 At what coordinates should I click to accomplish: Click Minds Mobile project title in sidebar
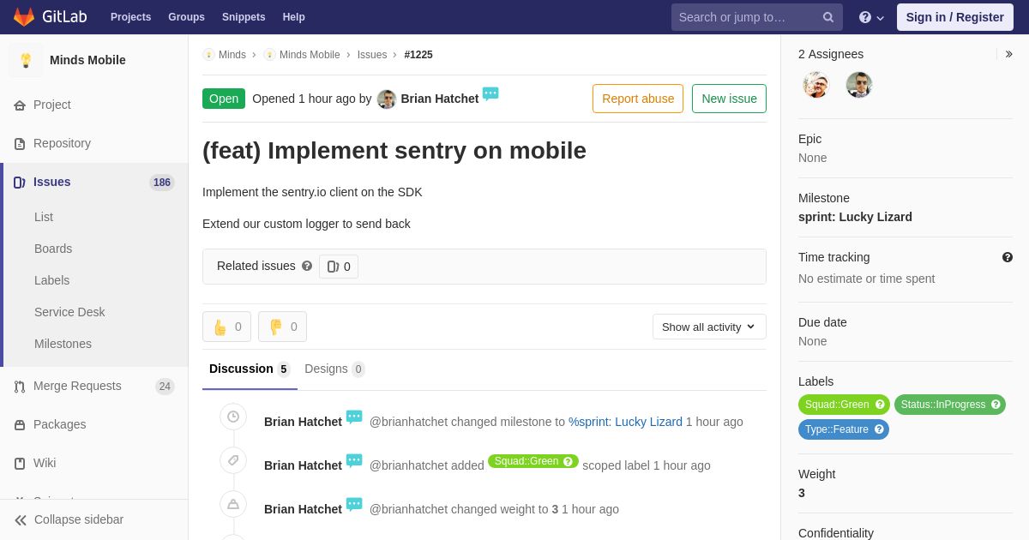87,60
